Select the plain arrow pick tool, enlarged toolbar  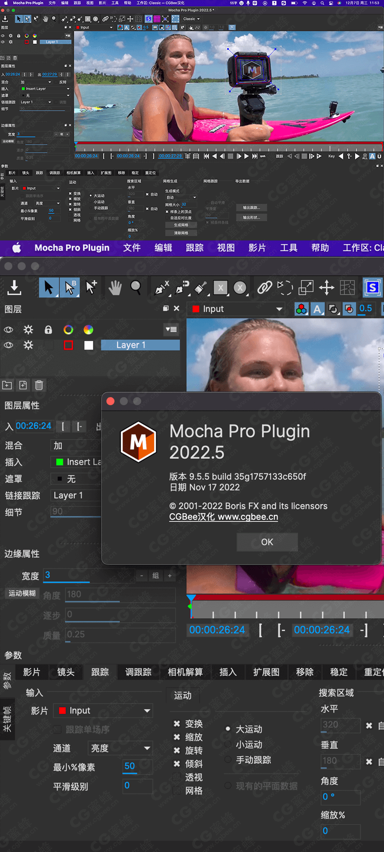(x=49, y=288)
